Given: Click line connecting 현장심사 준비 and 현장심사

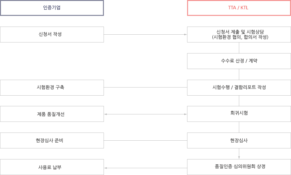Looking at the screenshot, I should 145,140.
